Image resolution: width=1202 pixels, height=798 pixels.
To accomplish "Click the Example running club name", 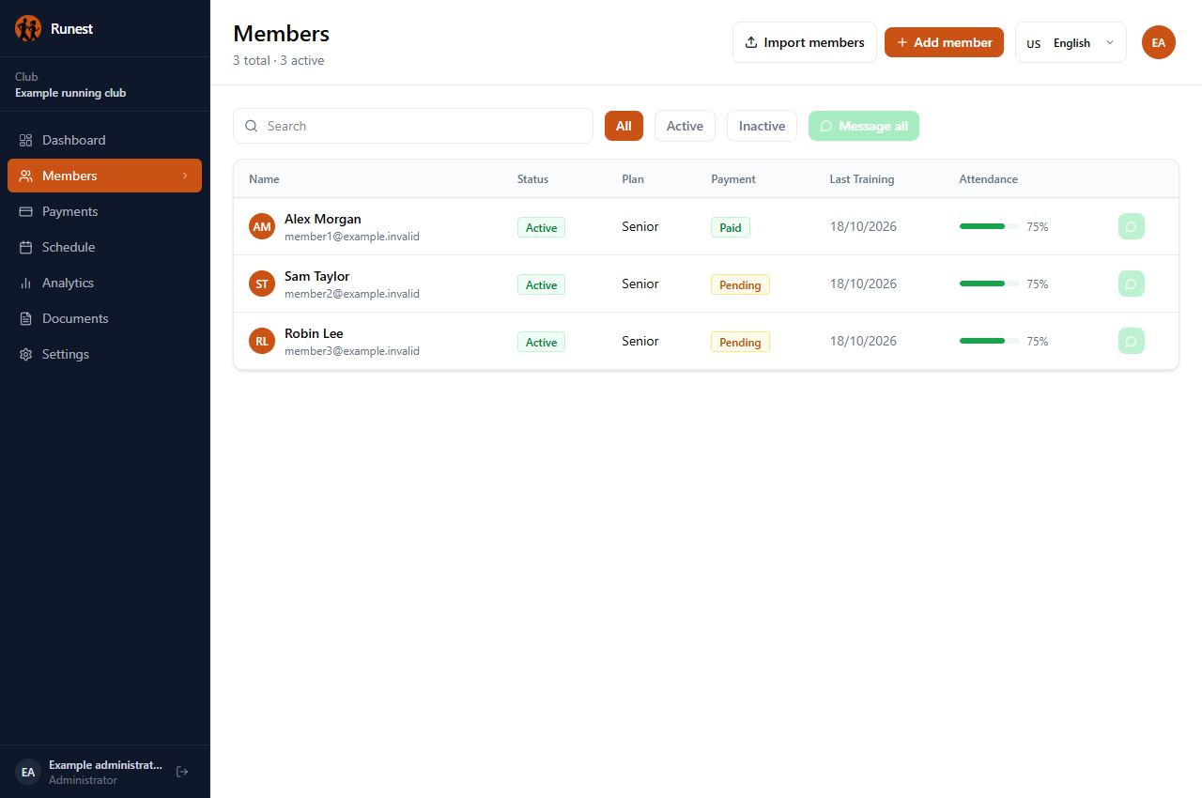I will click(70, 93).
